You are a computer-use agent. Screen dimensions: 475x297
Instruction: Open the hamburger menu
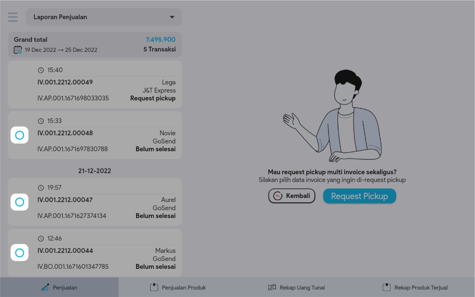pos(13,17)
